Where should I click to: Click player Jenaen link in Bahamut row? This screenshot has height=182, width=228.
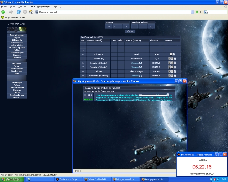(x=135, y=76)
